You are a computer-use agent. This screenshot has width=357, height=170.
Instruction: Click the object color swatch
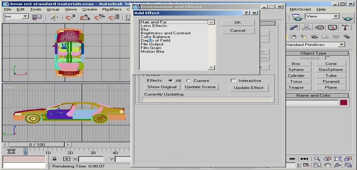pyautogui.click(x=343, y=102)
